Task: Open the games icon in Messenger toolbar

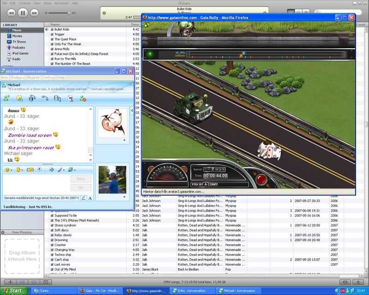Action: [70, 98]
